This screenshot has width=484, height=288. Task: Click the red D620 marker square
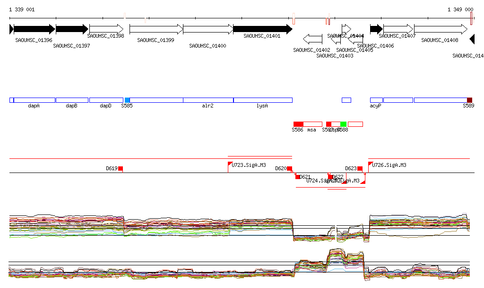point(290,168)
